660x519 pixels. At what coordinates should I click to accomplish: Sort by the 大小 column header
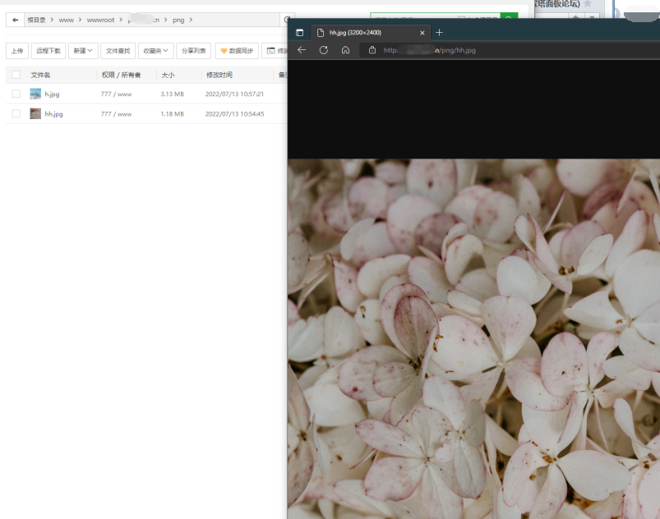[168, 75]
